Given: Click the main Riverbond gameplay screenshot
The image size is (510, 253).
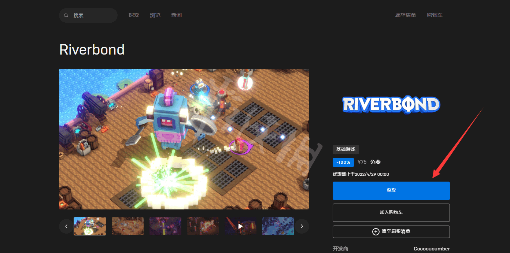Looking at the screenshot, I should [184, 139].
